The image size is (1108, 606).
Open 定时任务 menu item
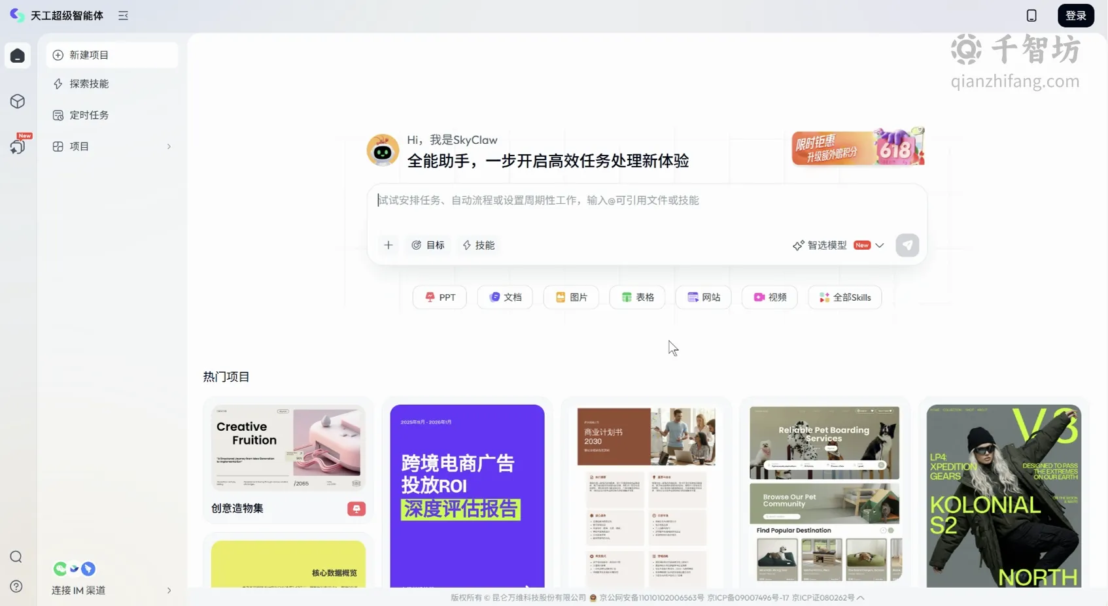click(112, 115)
